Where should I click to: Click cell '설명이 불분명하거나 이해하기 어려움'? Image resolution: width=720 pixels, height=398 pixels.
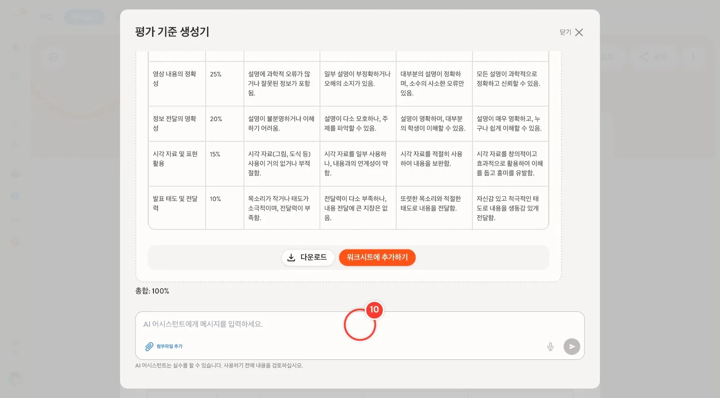pyautogui.click(x=282, y=124)
